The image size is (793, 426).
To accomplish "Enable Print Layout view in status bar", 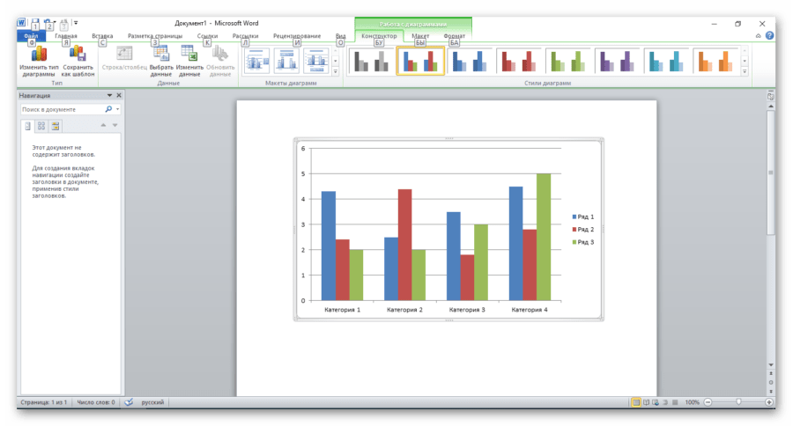I will 635,402.
